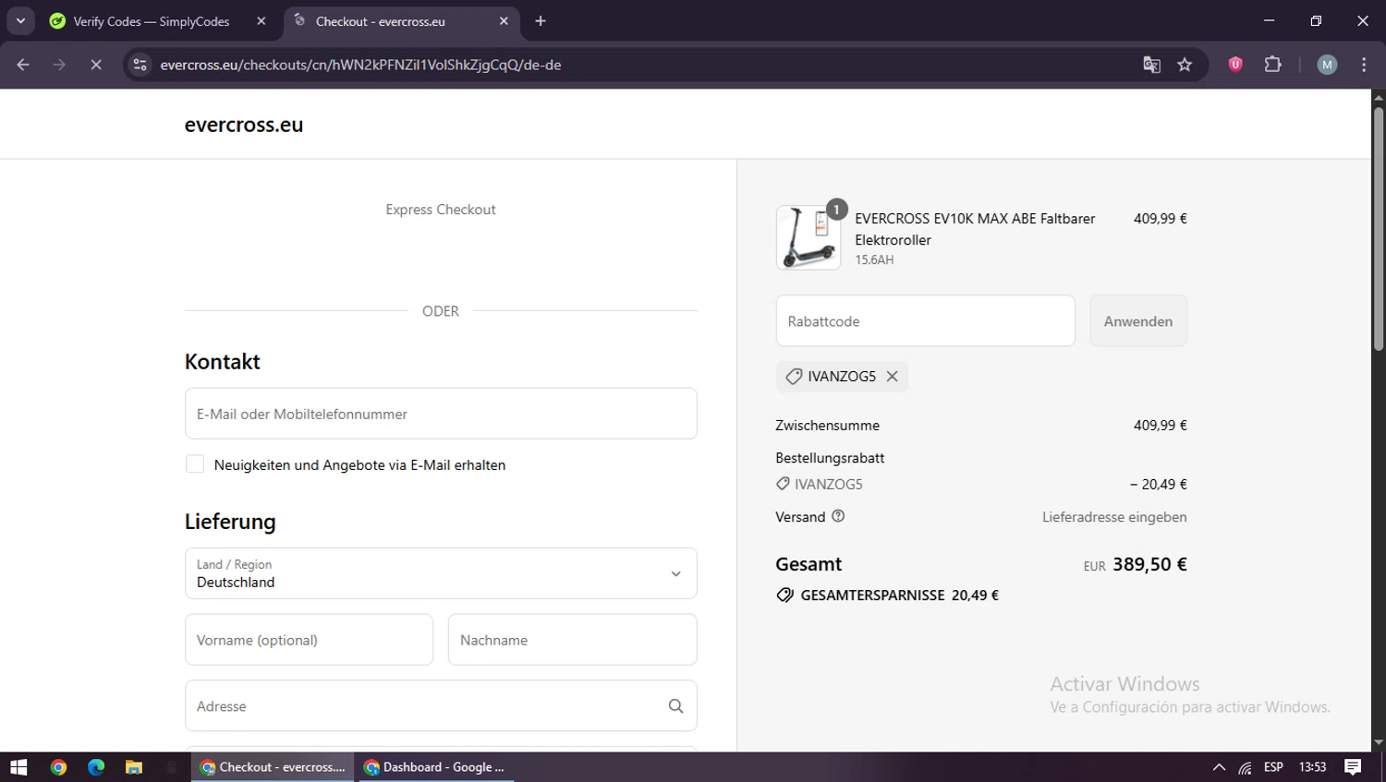Focus the Rabattcode input field

pos(925,321)
